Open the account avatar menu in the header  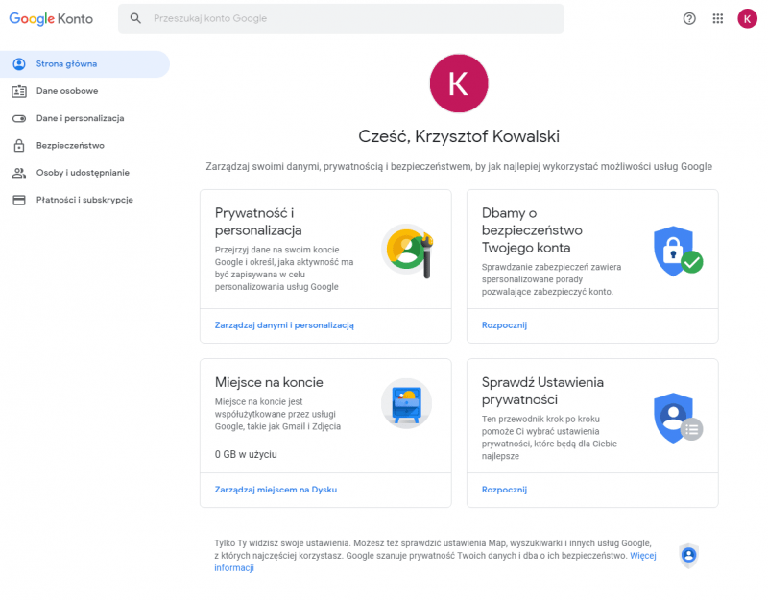(x=748, y=18)
